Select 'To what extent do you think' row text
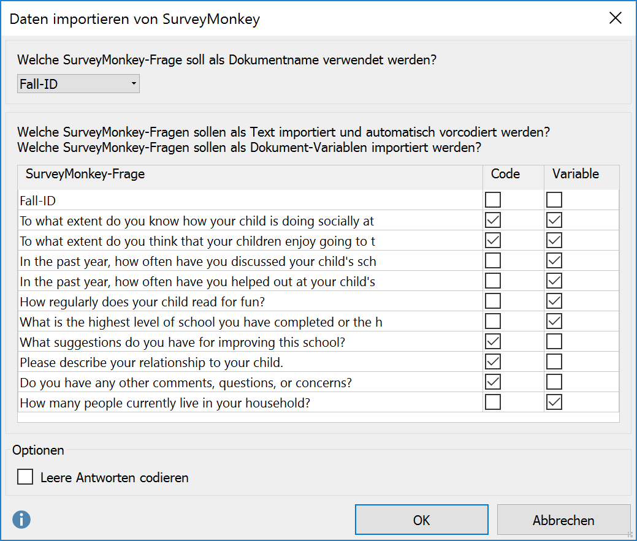The image size is (637, 541). point(197,241)
